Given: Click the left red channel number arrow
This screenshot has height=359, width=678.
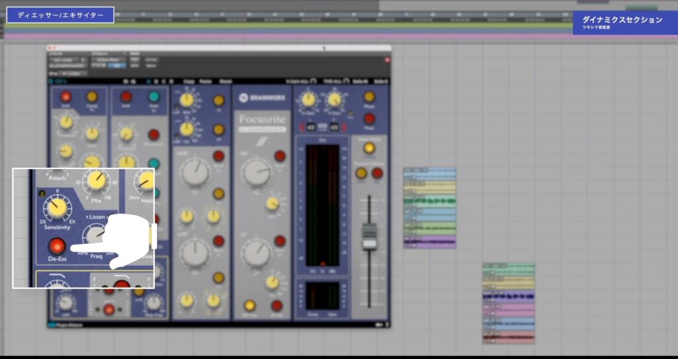Looking at the screenshot, I should click(x=303, y=127).
